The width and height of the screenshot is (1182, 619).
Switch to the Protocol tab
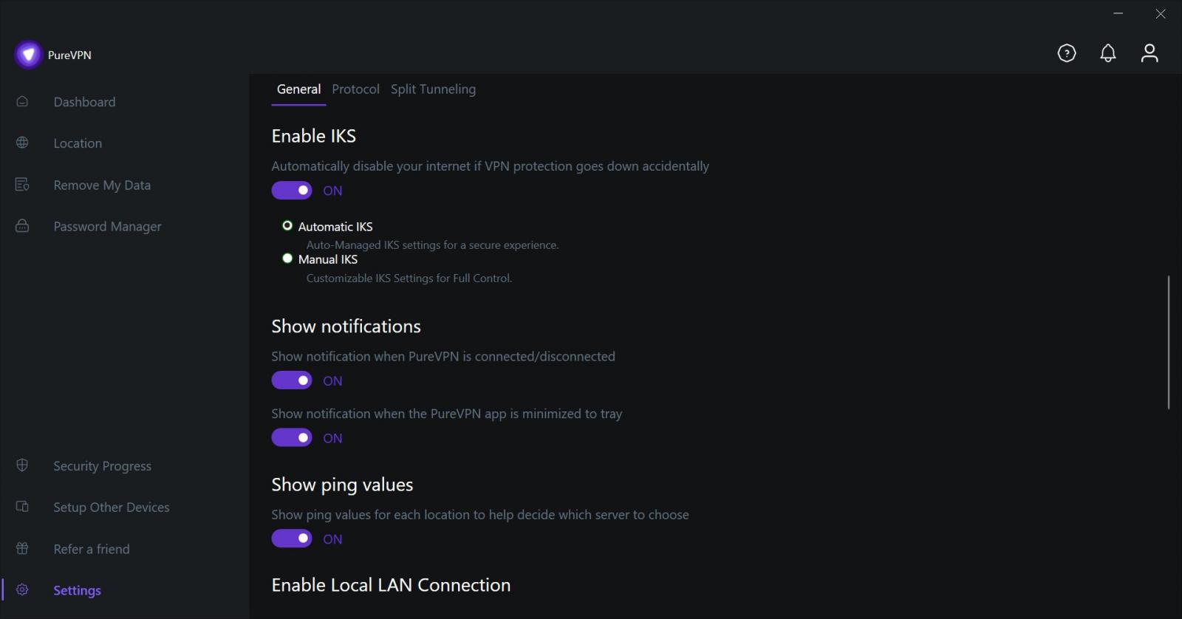click(355, 89)
